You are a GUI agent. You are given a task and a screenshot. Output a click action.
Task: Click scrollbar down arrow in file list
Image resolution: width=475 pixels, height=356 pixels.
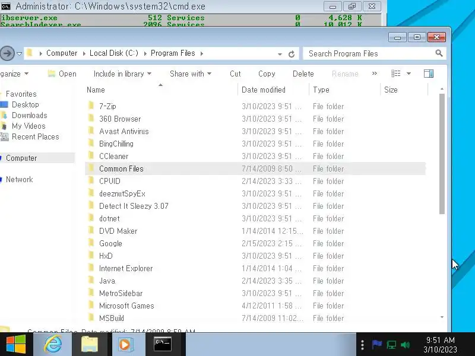click(442, 317)
